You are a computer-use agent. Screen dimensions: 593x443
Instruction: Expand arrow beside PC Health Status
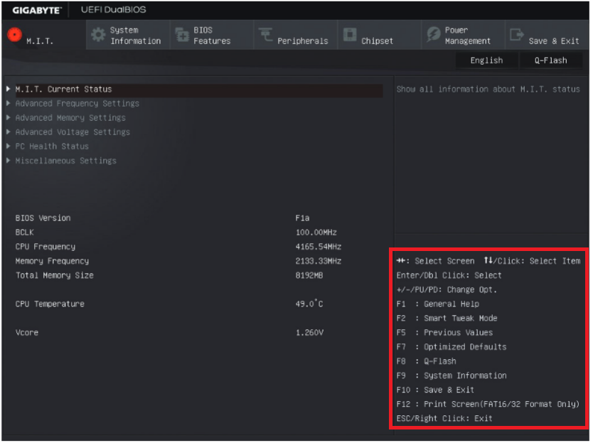point(9,146)
